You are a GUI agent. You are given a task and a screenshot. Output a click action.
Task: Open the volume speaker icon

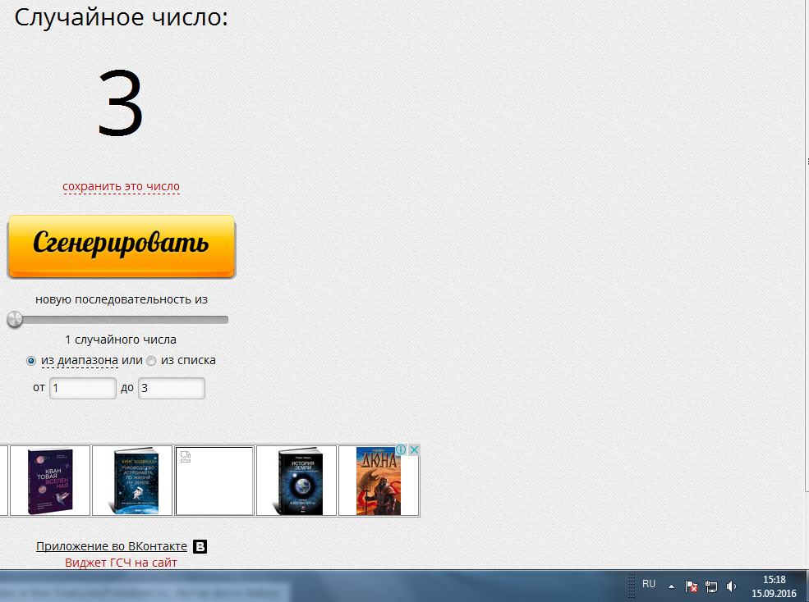[x=731, y=586]
